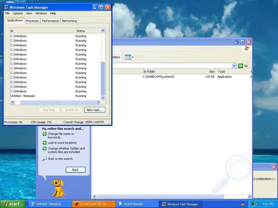Click the CPU Usage: 2% status entry
Image resolution: width=278 pixels, height=208 pixels.
pyautogui.click(x=41, y=122)
